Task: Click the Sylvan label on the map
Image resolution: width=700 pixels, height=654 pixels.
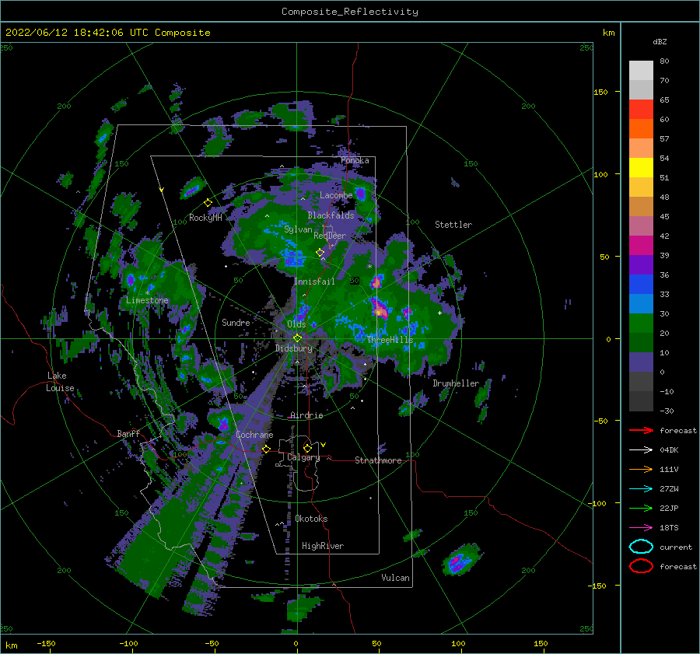Action: (298, 229)
